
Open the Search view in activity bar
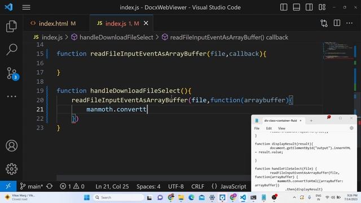pos(11,49)
